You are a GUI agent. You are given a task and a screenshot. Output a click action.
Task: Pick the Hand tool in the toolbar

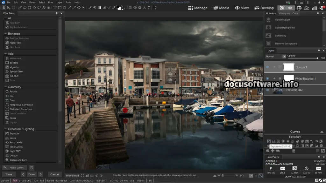4,8
